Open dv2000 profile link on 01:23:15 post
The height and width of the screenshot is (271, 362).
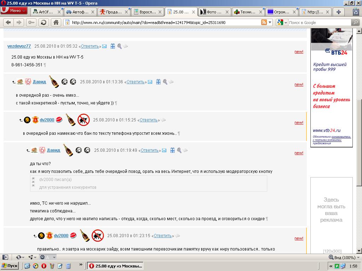point(61,235)
